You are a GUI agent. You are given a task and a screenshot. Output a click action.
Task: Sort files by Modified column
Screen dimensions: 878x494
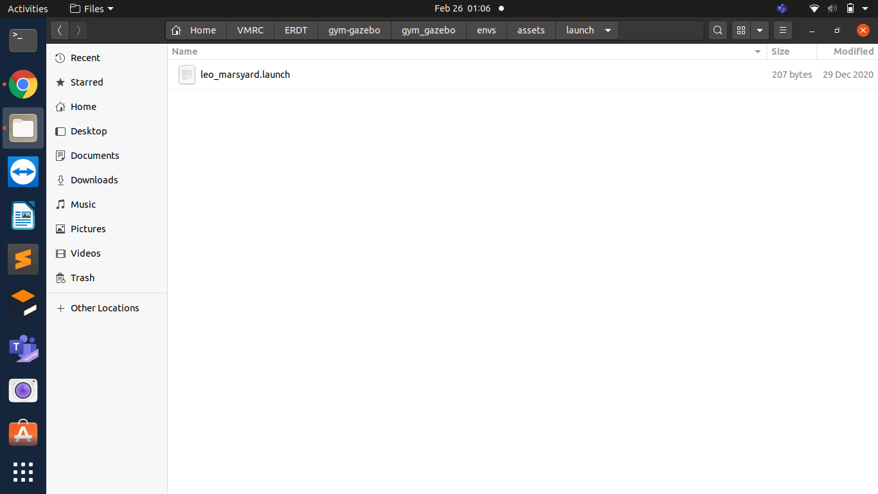point(847,51)
